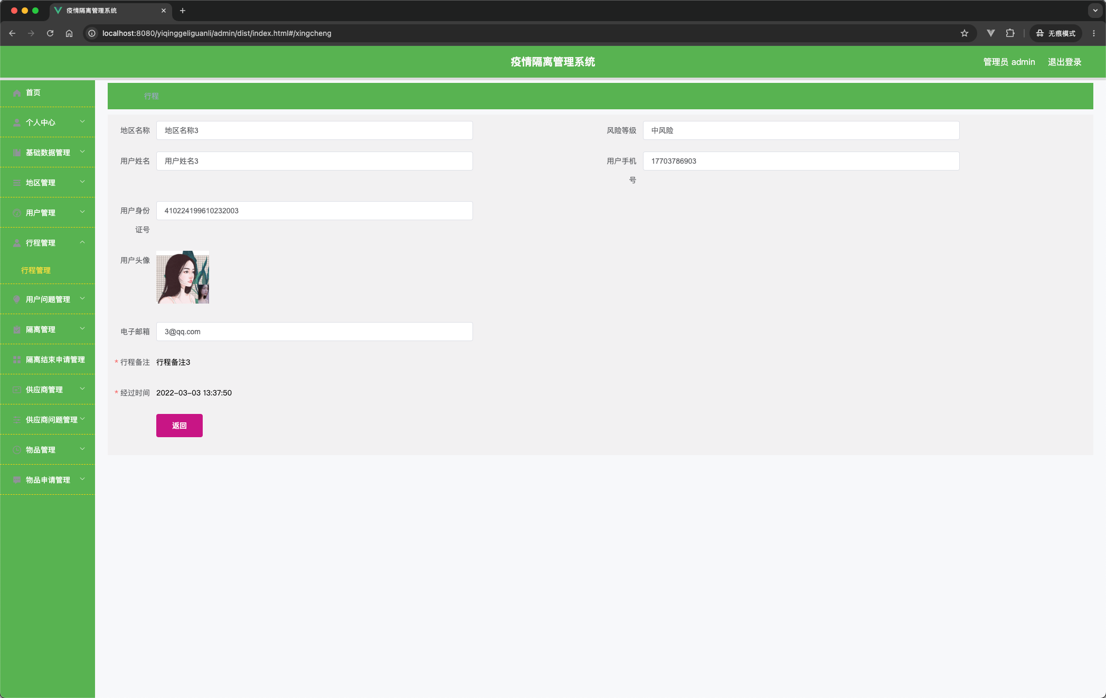Expand the 基础数据管理 chevron
This screenshot has height=698, width=1106.
(x=82, y=152)
